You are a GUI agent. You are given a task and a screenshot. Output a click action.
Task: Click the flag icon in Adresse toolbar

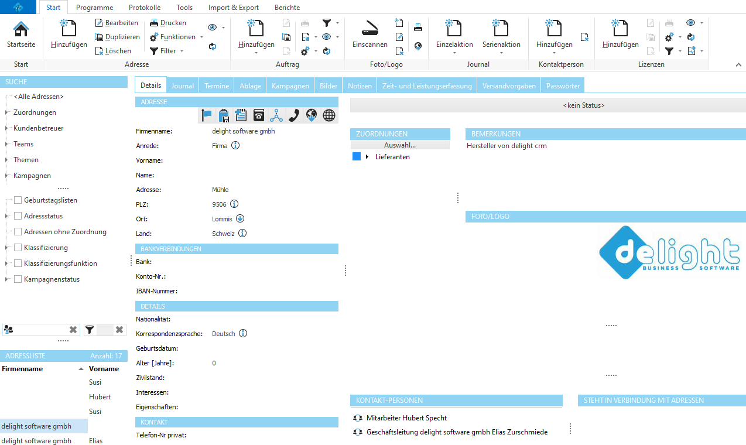(206, 115)
